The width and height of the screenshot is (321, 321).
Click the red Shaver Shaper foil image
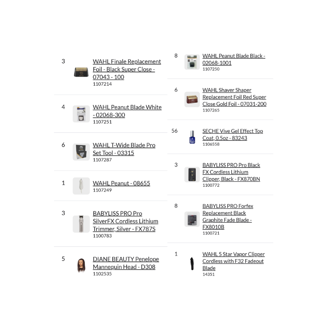[192, 100]
